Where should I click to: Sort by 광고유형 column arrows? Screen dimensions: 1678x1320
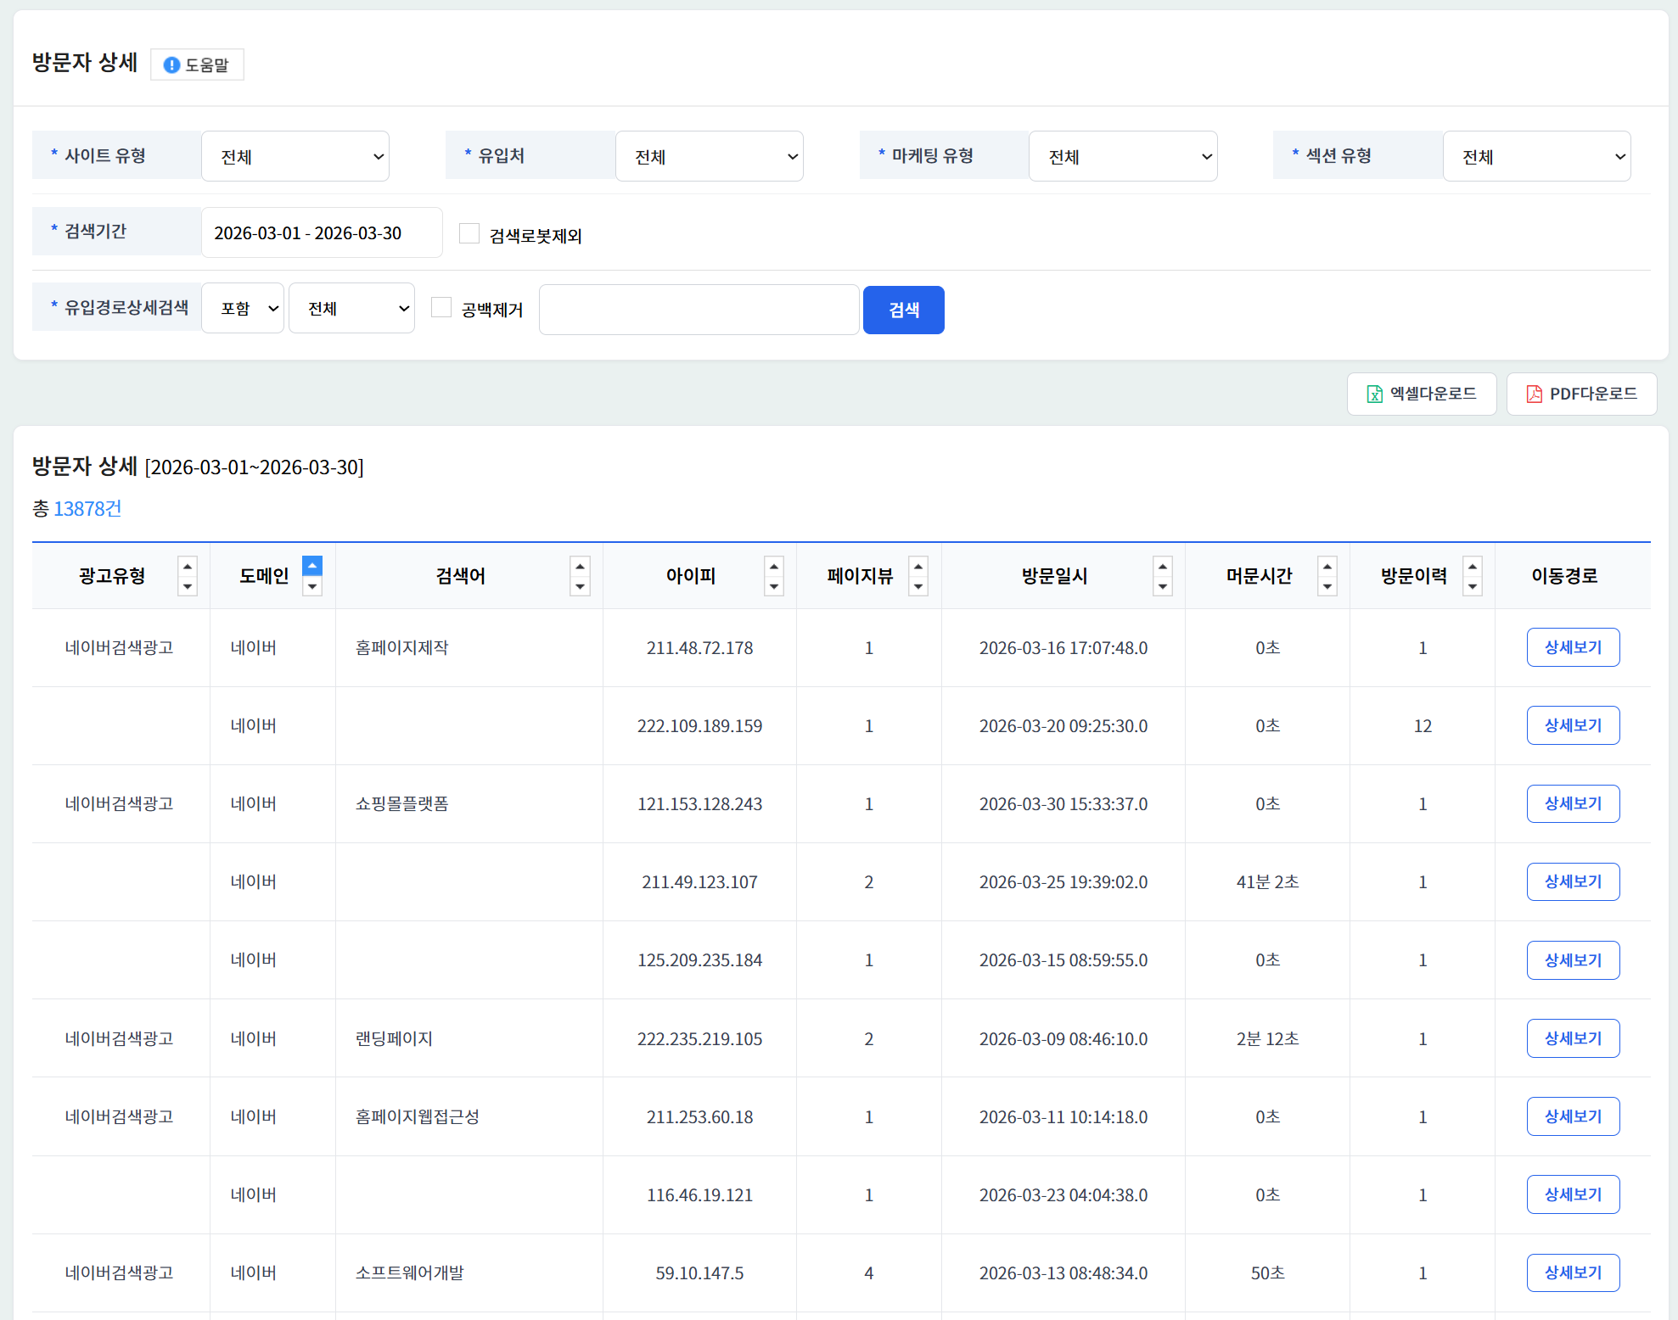point(188,576)
